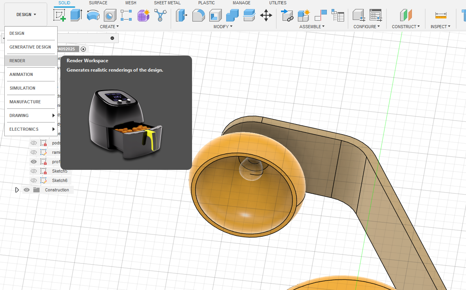Image resolution: width=466 pixels, height=290 pixels.
Task: Click the Measure ruler icon
Action: coord(441,15)
